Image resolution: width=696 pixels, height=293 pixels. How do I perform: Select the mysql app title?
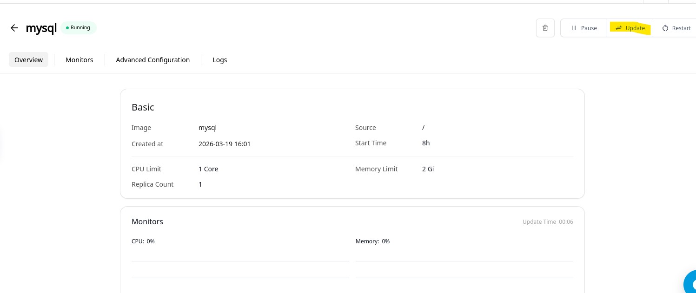pos(41,28)
